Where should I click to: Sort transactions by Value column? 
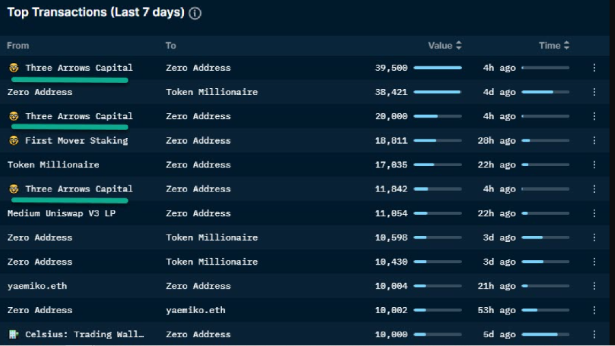[x=440, y=45]
